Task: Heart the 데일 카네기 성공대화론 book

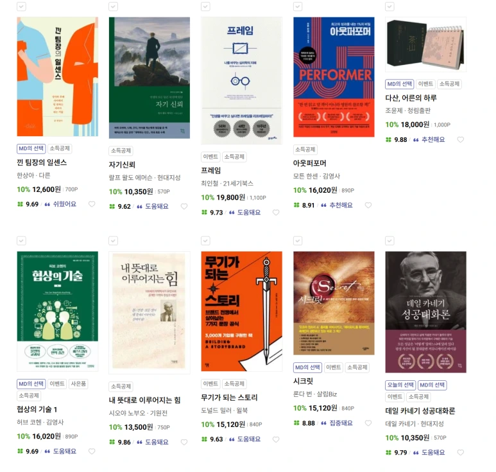Action: click(461, 452)
